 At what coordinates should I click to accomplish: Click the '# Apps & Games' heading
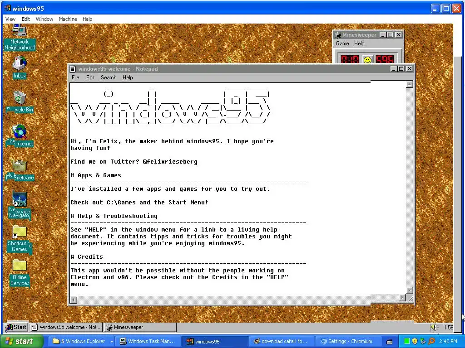tap(96, 175)
